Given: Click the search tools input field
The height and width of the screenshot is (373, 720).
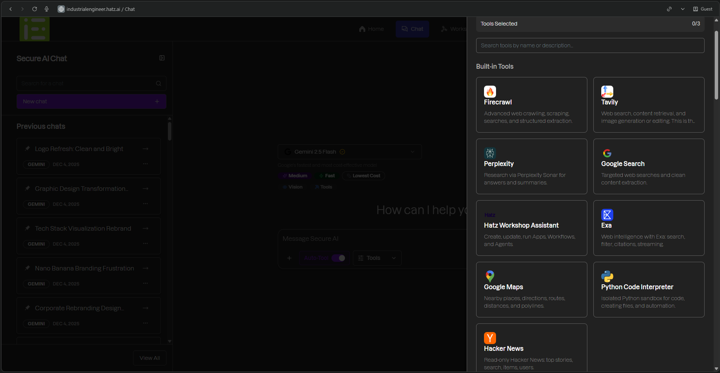Looking at the screenshot, I should [x=590, y=45].
